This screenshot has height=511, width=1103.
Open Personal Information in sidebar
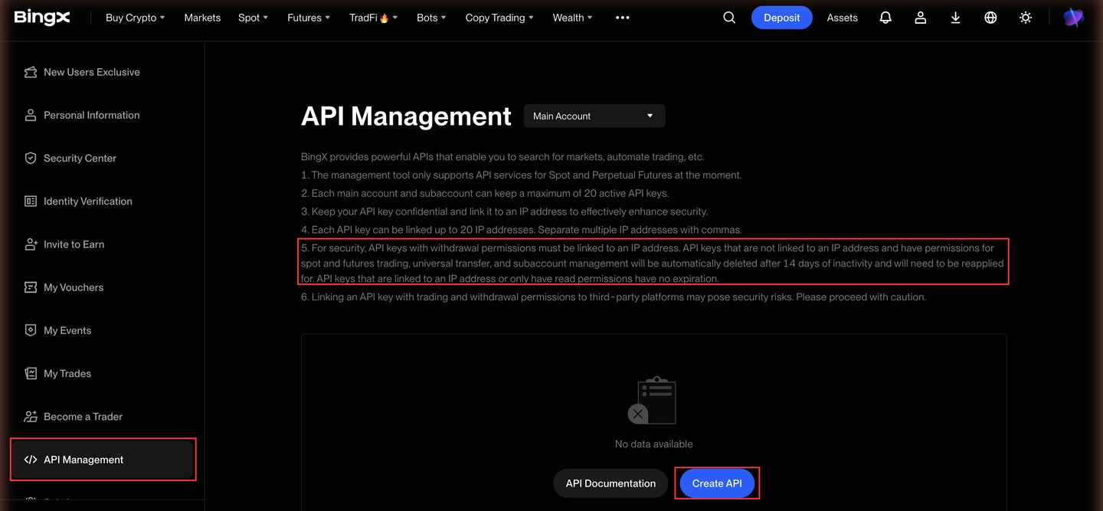[x=103, y=115]
